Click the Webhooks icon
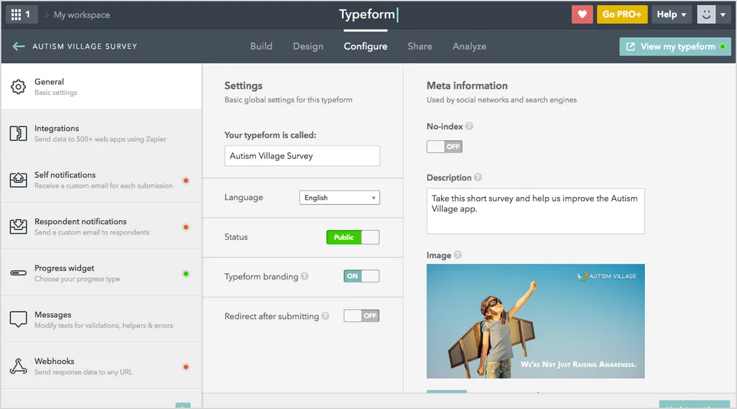Image resolution: width=737 pixels, height=409 pixels. tap(18, 366)
